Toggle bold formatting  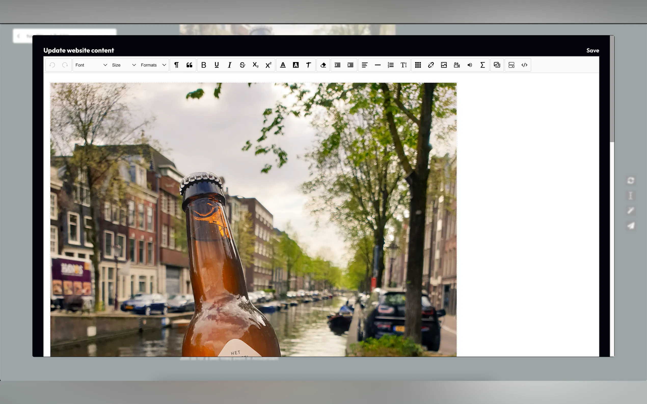(204, 65)
